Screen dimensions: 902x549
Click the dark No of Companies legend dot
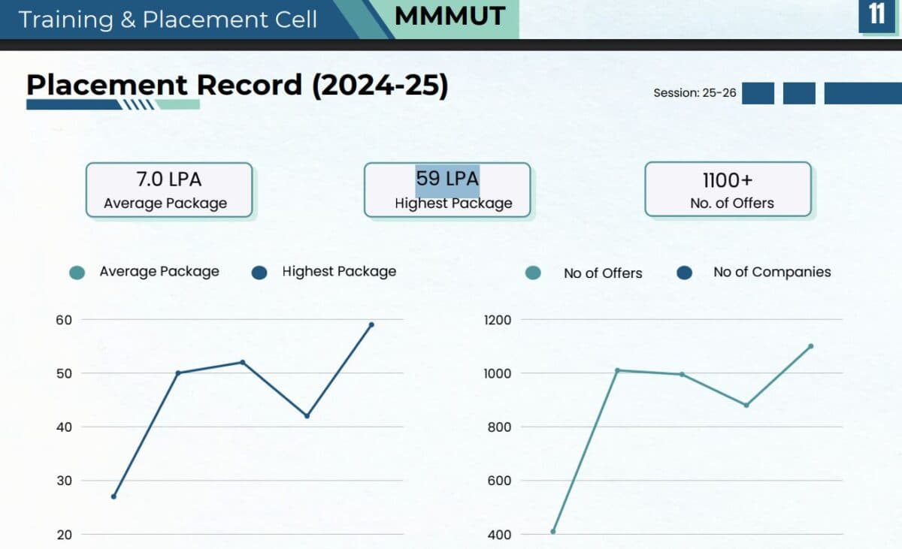[x=684, y=273]
